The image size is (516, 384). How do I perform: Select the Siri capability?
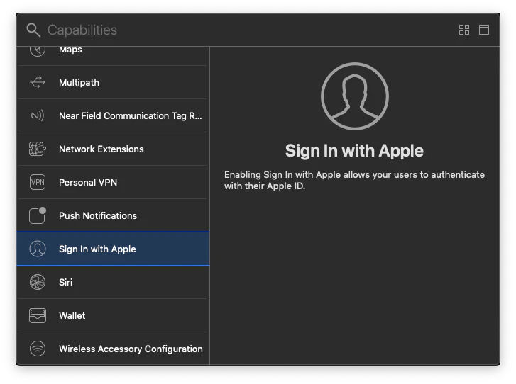pos(113,282)
